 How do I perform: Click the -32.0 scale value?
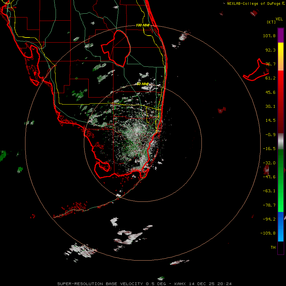point(269,163)
